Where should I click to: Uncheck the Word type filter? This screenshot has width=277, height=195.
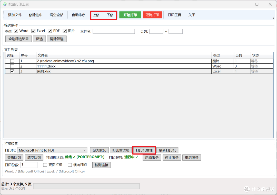coord(16,31)
